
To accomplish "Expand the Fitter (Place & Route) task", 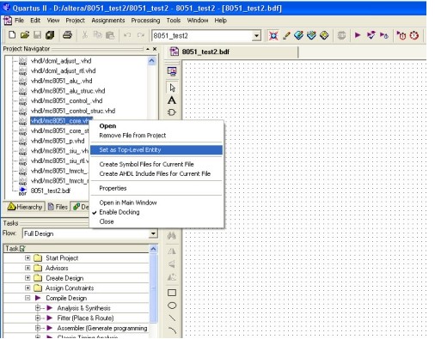I will (x=38, y=318).
